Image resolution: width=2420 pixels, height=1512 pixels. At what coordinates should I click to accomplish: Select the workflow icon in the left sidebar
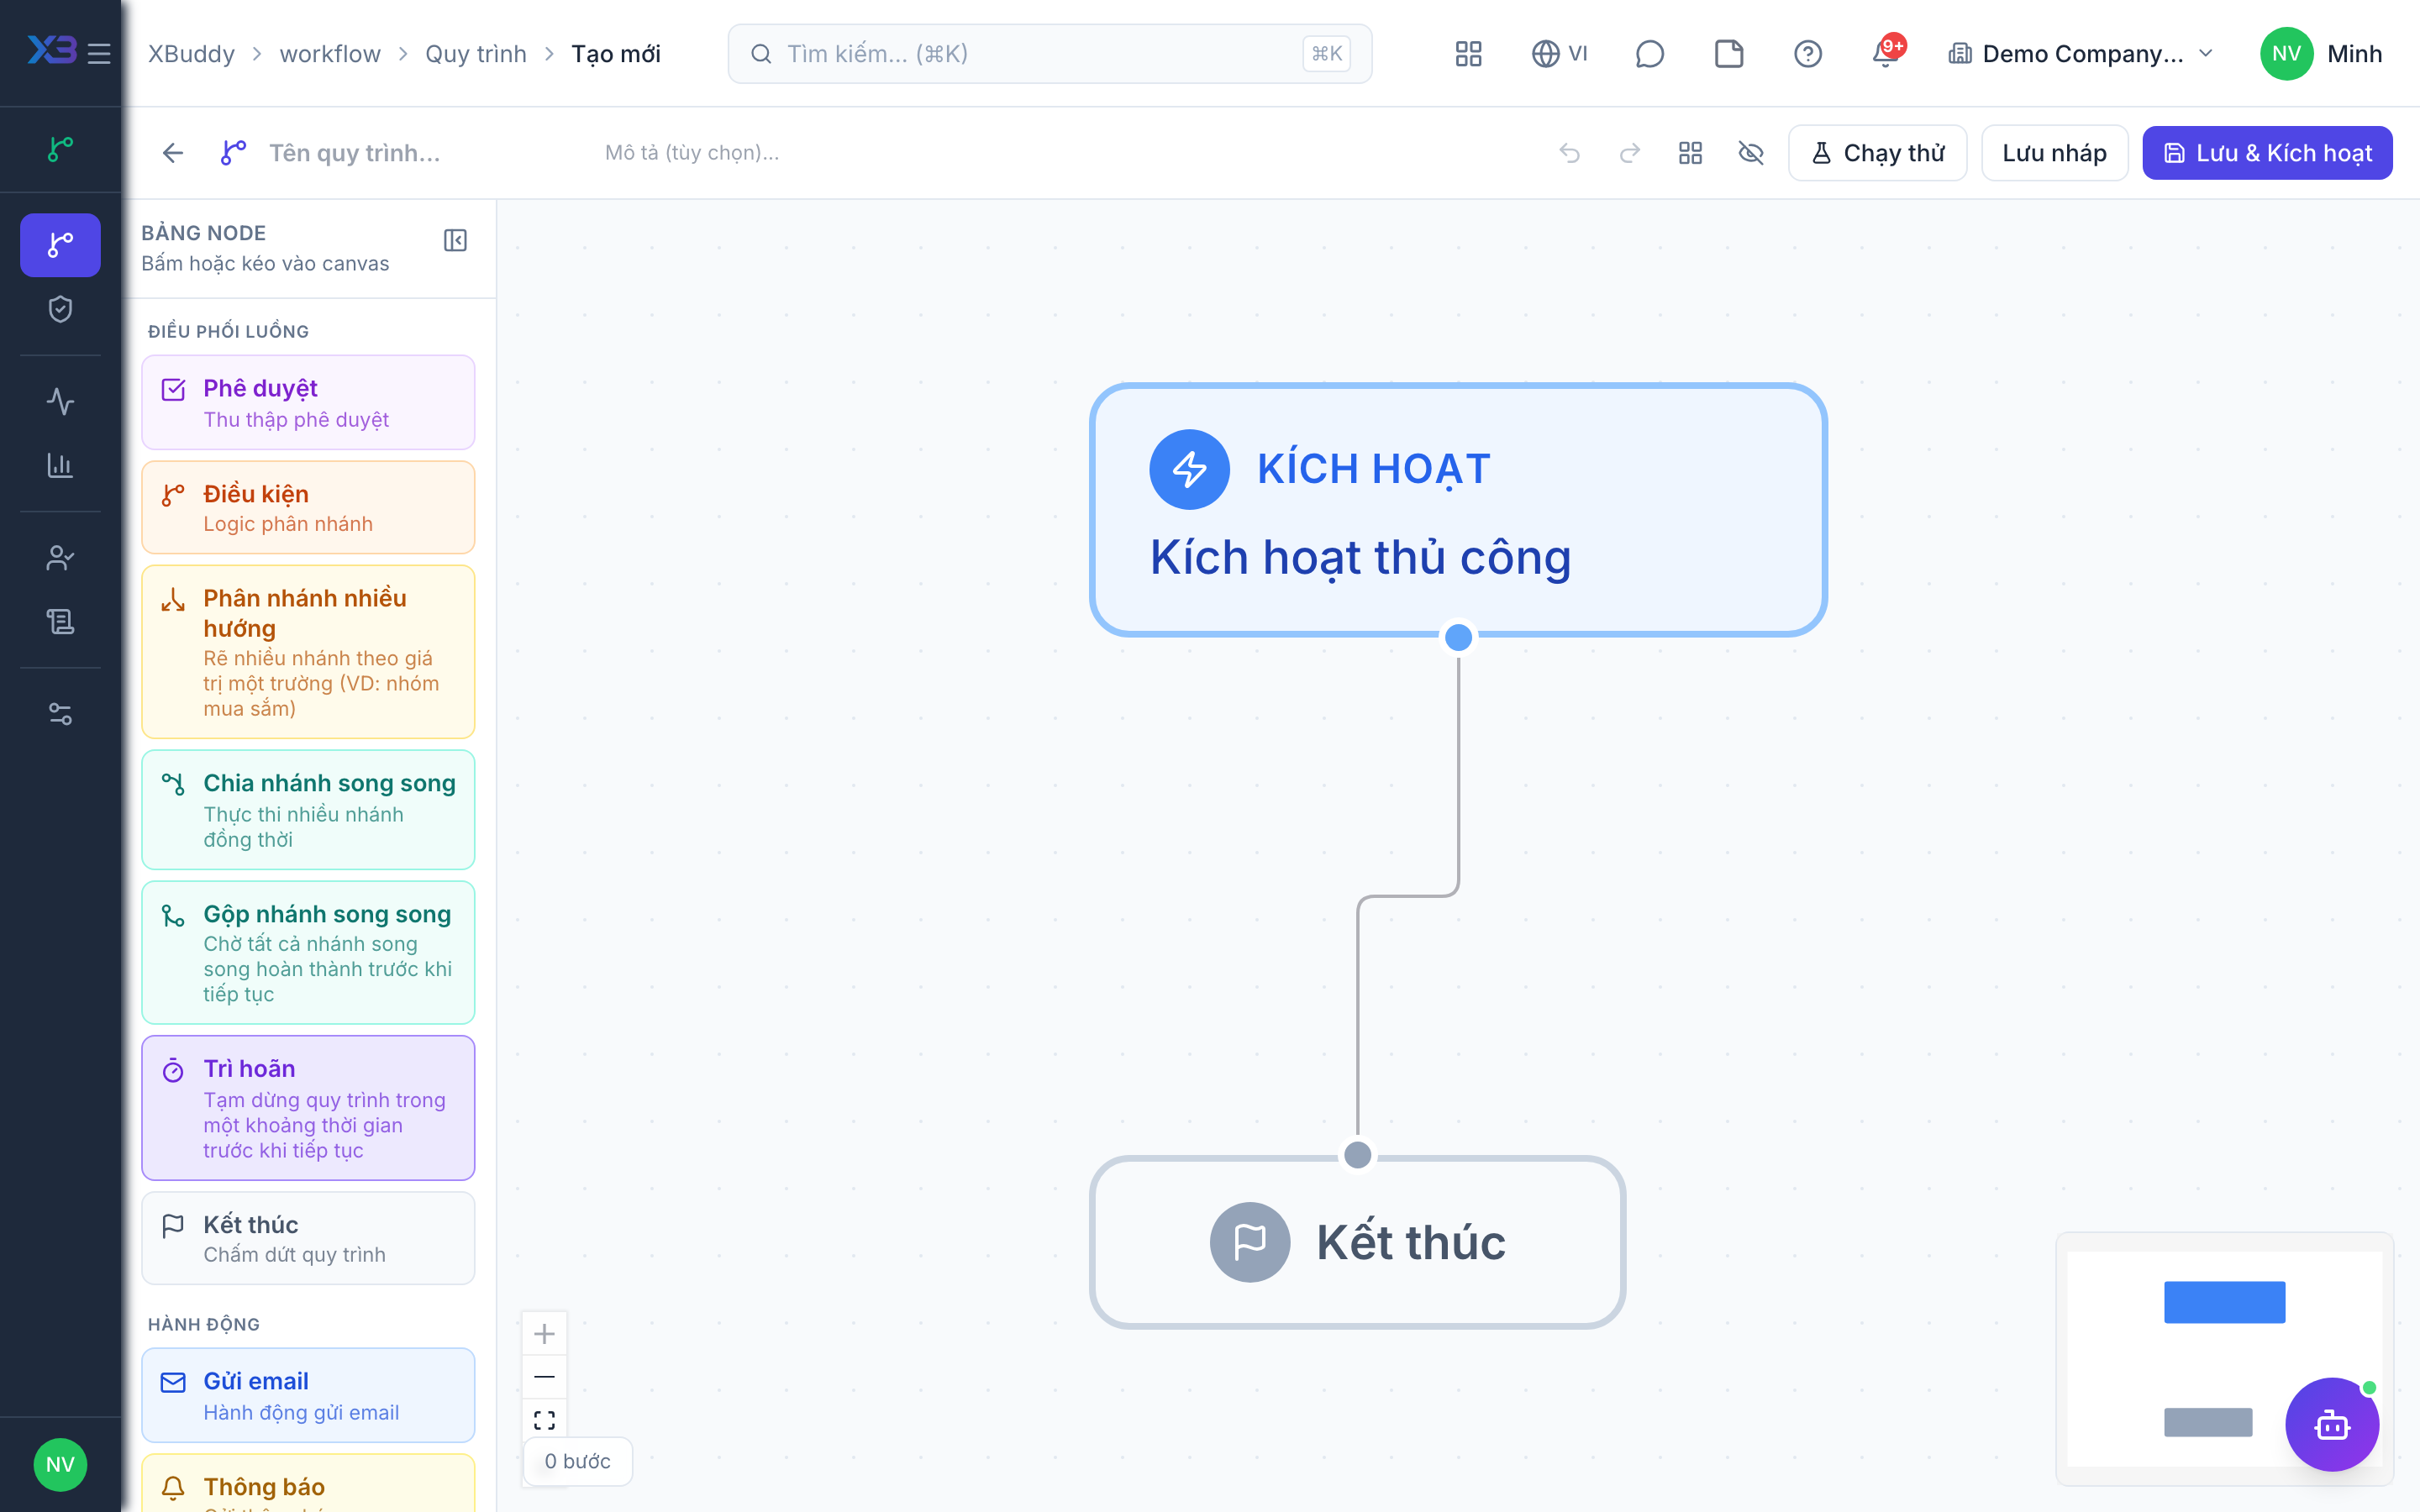pos(60,244)
